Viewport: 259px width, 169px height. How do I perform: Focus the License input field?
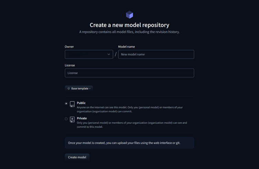(129, 73)
